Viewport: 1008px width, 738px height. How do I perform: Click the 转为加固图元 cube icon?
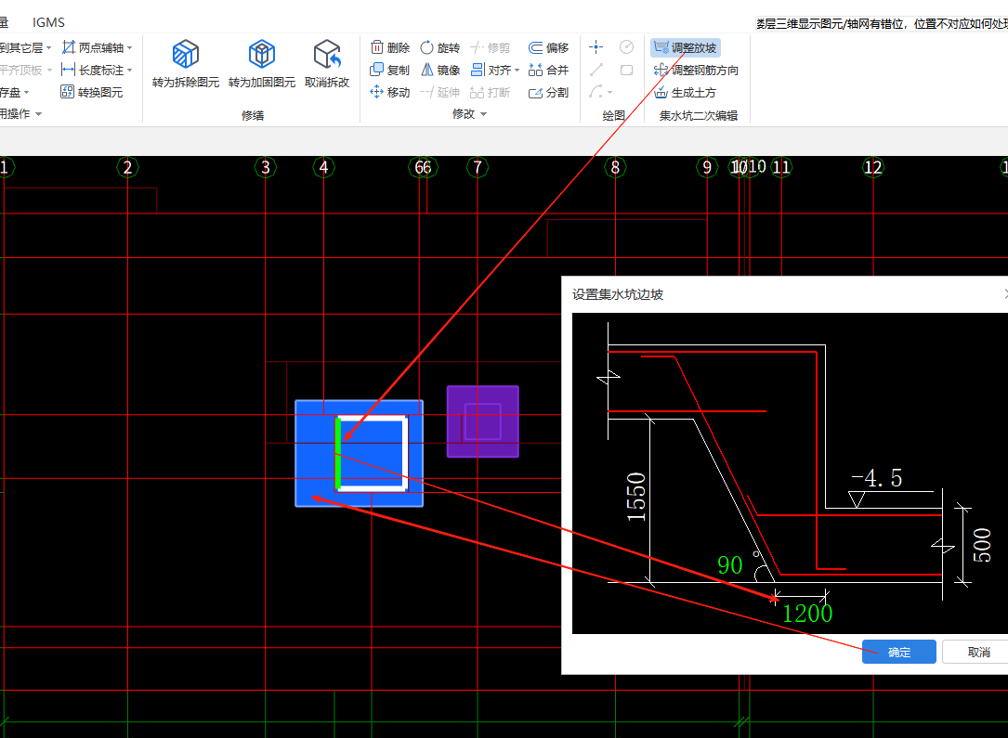[262, 54]
